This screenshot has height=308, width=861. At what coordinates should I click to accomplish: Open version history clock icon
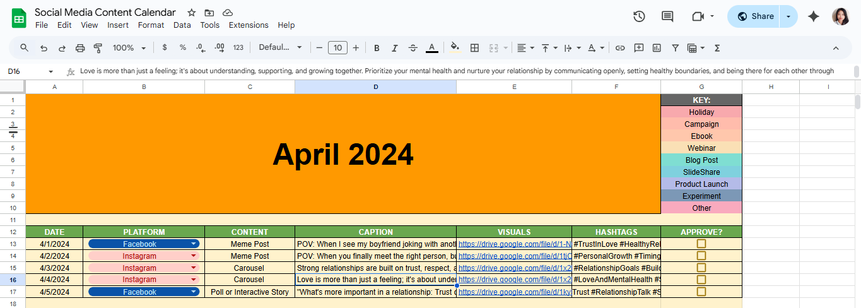click(x=639, y=16)
